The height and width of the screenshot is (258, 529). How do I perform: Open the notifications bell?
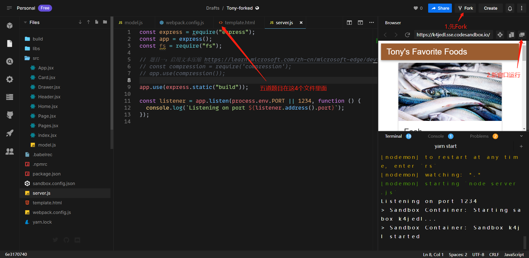[x=510, y=8]
